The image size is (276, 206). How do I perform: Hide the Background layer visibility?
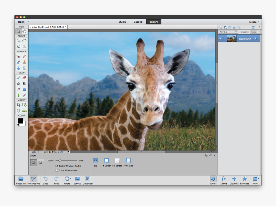click(x=220, y=39)
